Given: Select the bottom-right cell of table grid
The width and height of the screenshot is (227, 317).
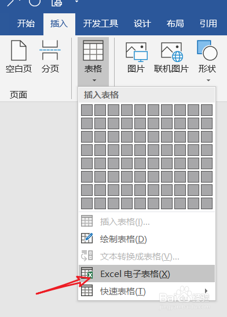Looking at the screenshot, I should coord(207,203).
